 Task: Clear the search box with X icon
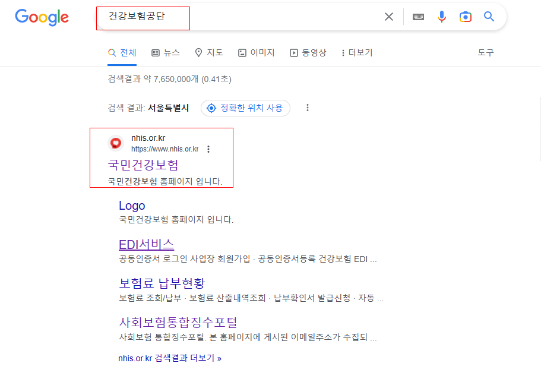click(x=389, y=17)
